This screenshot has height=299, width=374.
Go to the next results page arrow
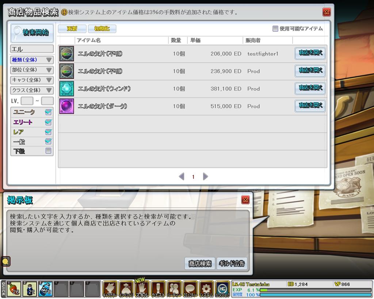click(205, 176)
